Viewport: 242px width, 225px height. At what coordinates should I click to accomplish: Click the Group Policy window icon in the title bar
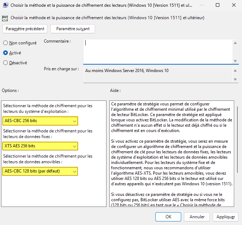5,5
